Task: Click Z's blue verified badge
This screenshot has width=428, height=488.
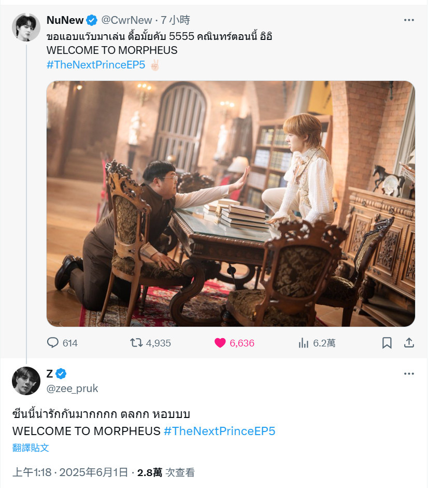Action: coord(61,373)
